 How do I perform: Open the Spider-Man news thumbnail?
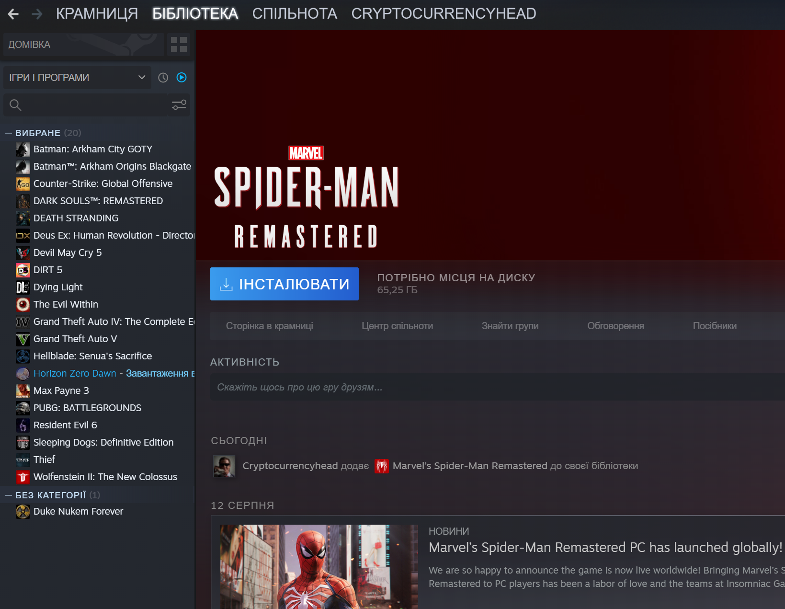(319, 566)
